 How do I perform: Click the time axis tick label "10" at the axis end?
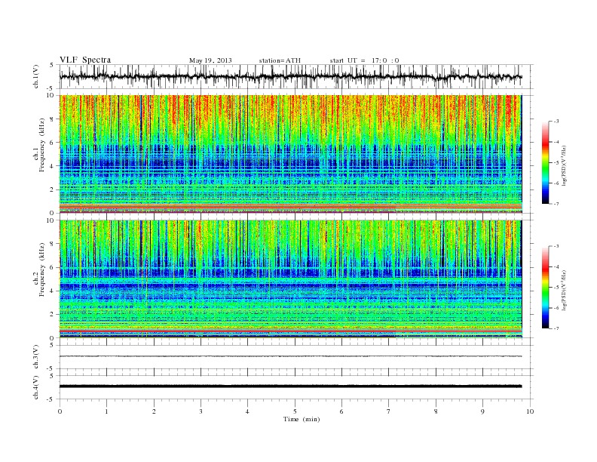tap(530, 411)
